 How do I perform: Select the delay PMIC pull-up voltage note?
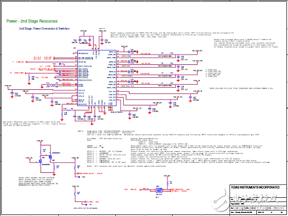(x=38, y=182)
